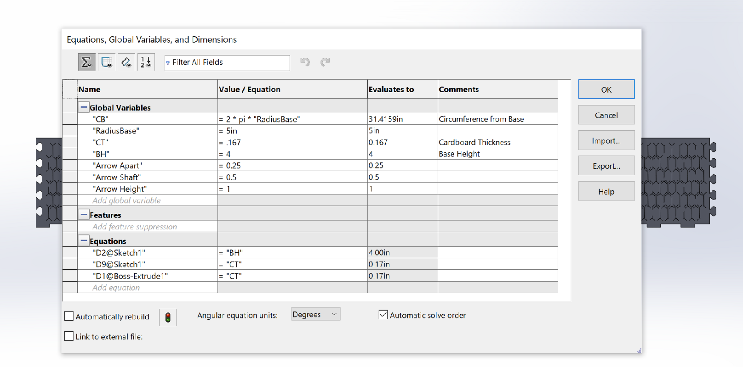Viewport: 743px width, 367px height.
Task: Collapse the Equations section
Action: [84, 240]
